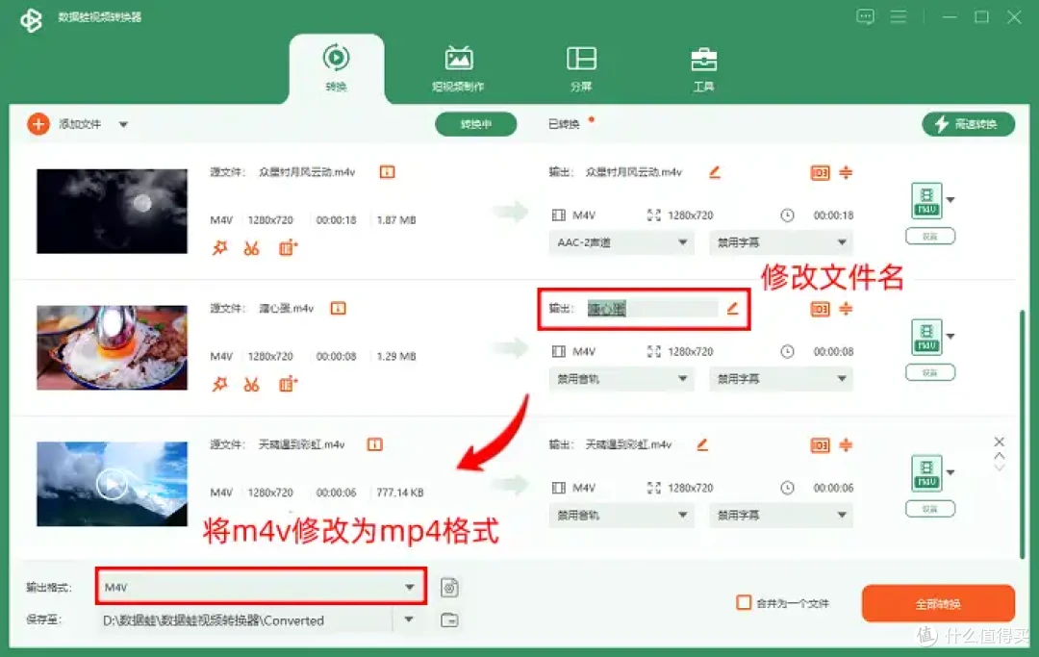Screen dimensions: 1039x657
Task: Click enhance video icon for 众星村月风云动.m4v
Action: point(288,248)
